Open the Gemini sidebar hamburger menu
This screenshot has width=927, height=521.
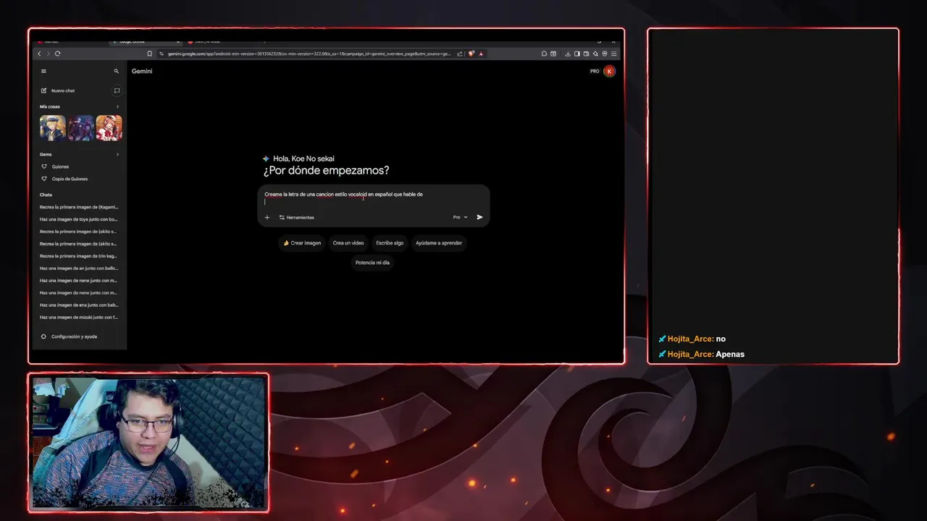(43, 71)
